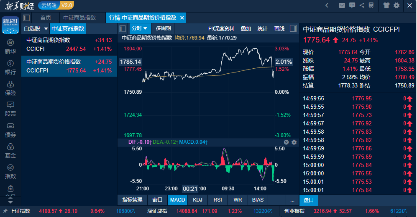The height and width of the screenshot is (217, 417).
Task: Open MACD indicator settings gear
Action: [294, 142]
